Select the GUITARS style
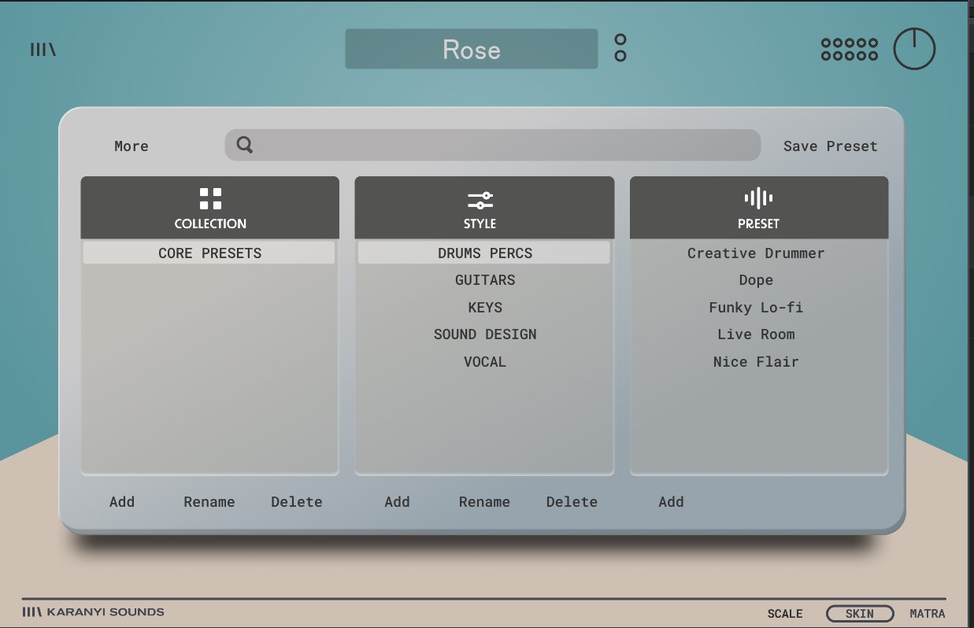The height and width of the screenshot is (628, 974). point(485,280)
